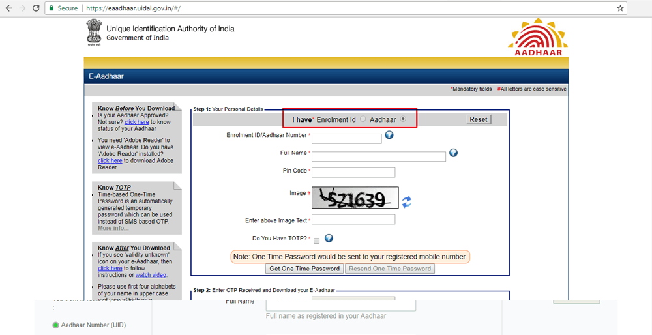This screenshot has height=335, width=652.
Task: Click the Enrolment ID/Aadhaar Number input field
Action: pos(346,139)
